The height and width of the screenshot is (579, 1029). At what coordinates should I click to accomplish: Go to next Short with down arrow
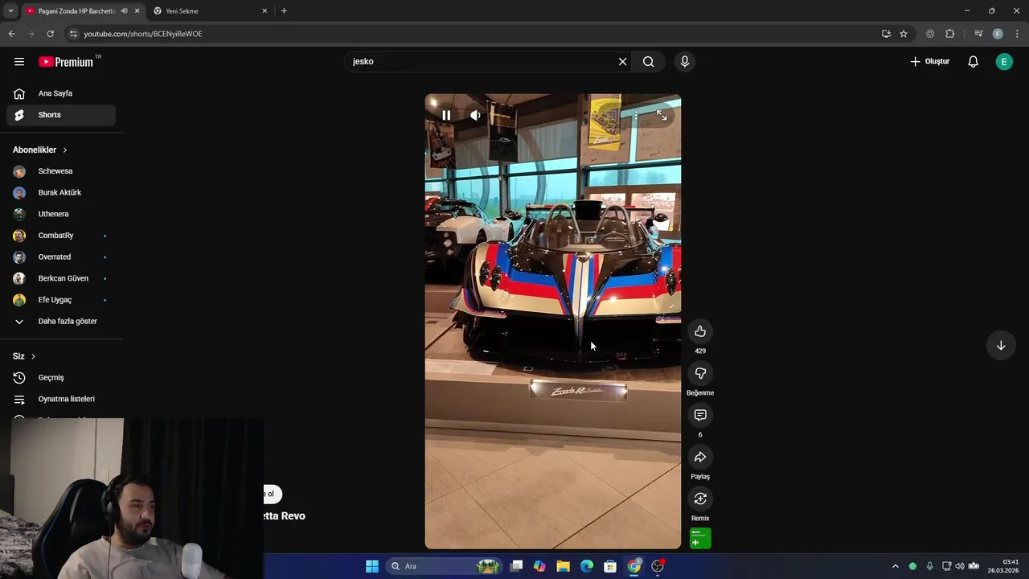click(x=1001, y=346)
